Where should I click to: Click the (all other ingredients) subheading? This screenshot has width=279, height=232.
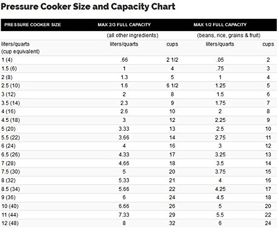click(x=132, y=35)
